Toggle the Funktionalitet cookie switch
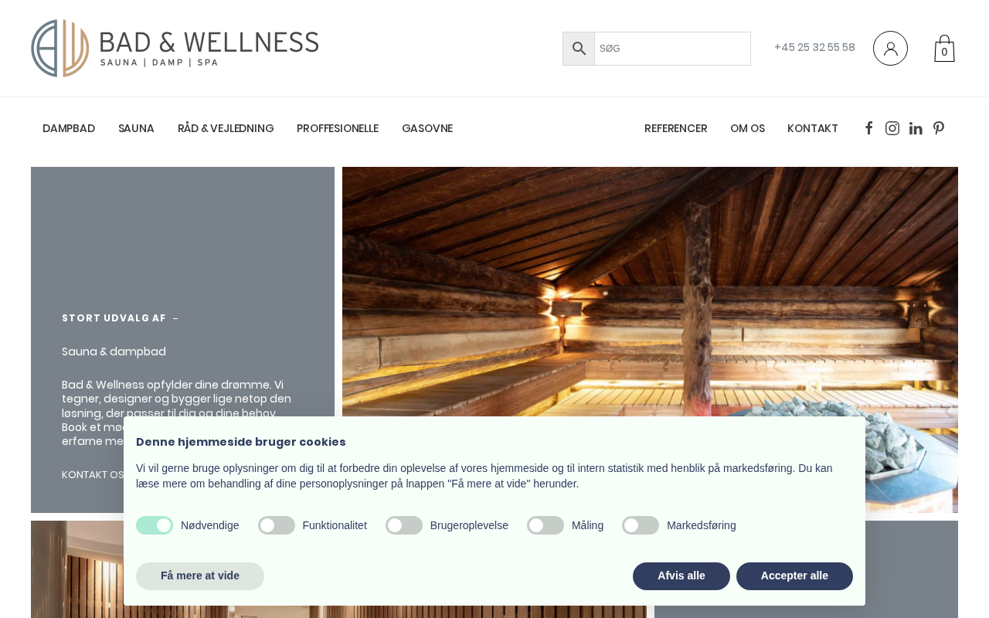This screenshot has height=618, width=989. 277,525
